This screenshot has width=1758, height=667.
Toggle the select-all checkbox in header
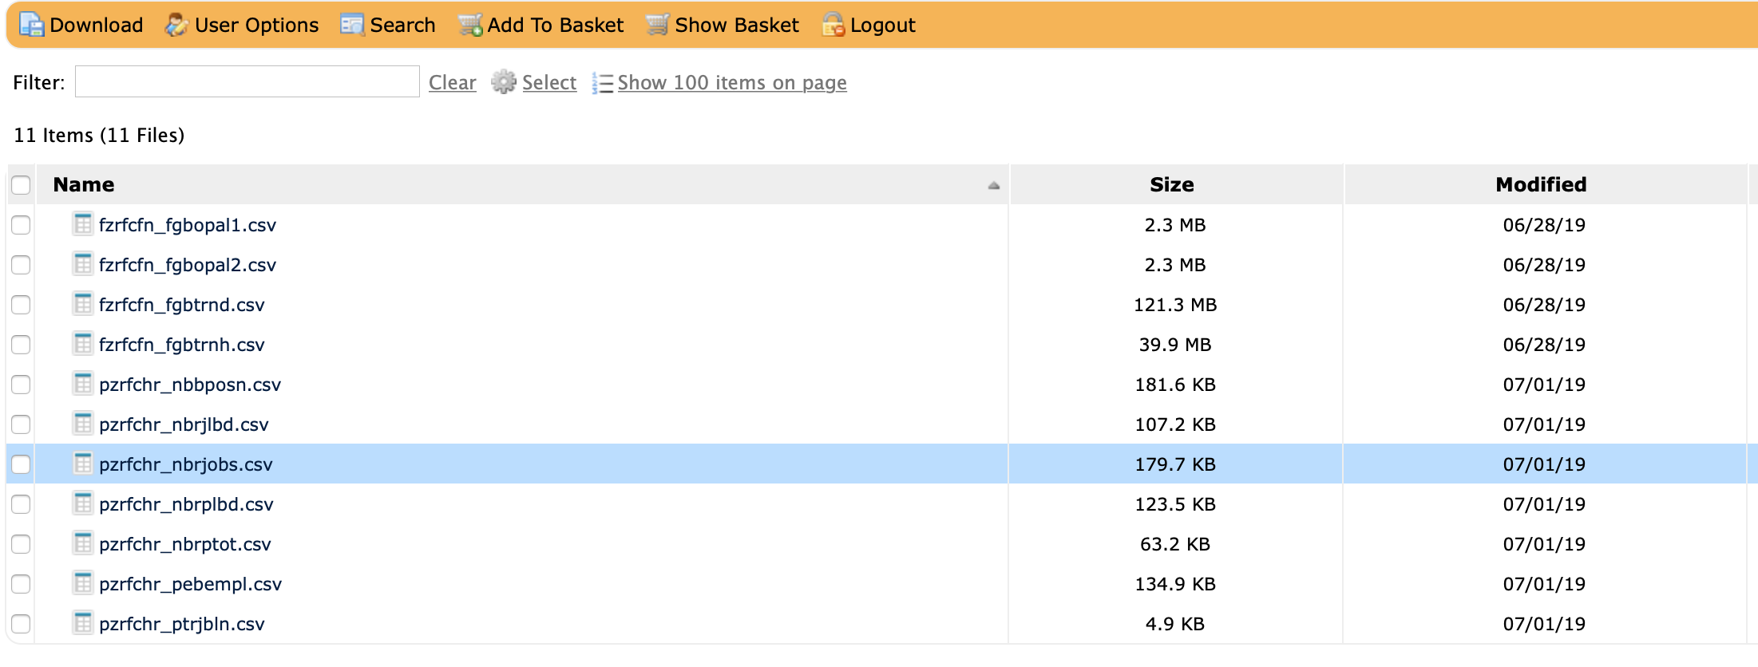tap(22, 185)
